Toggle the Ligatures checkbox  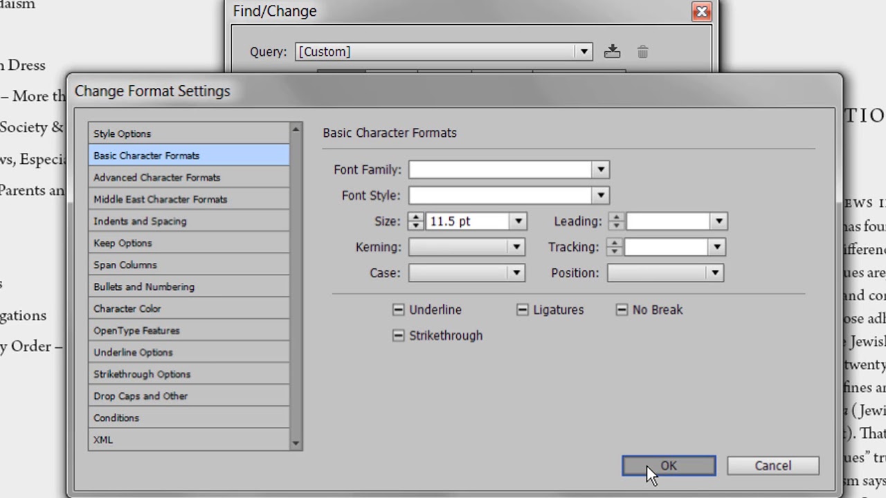coord(523,310)
